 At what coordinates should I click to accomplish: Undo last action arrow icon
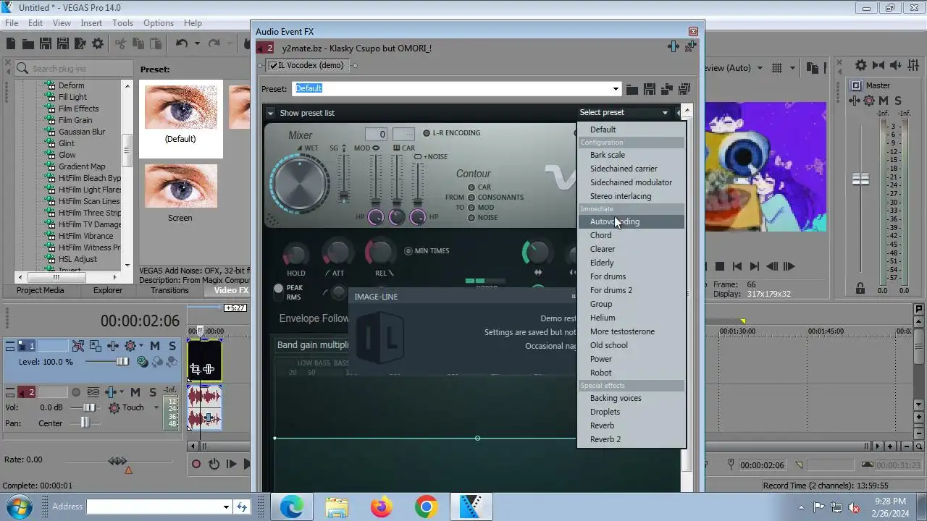pos(181,44)
